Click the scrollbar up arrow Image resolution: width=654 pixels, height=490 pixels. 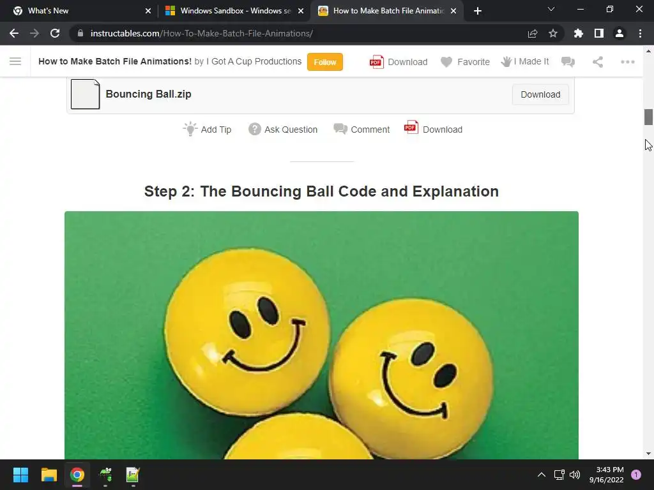[x=648, y=51]
